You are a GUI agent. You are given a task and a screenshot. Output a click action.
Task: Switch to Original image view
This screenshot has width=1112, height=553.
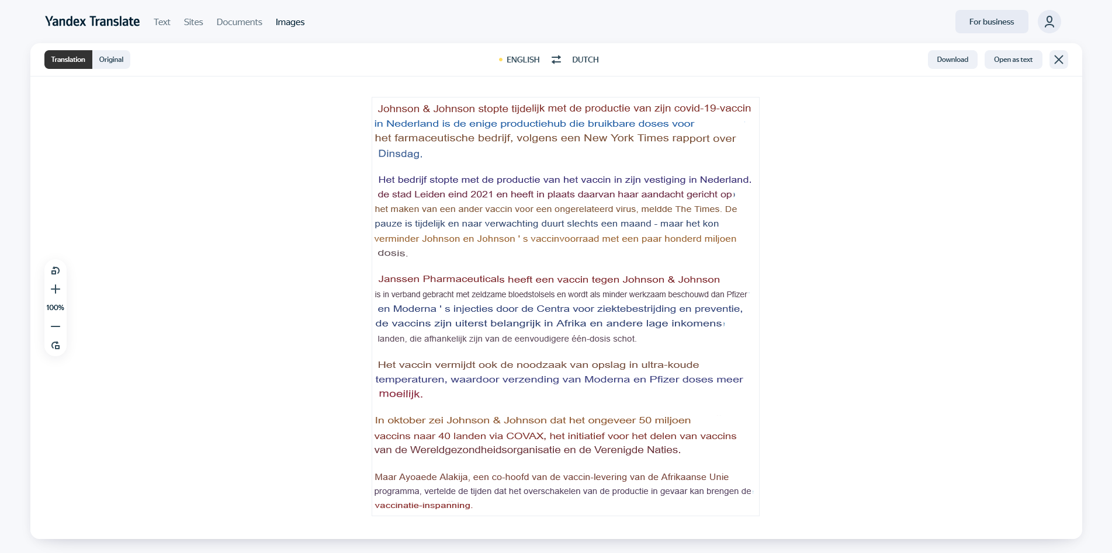(x=111, y=60)
